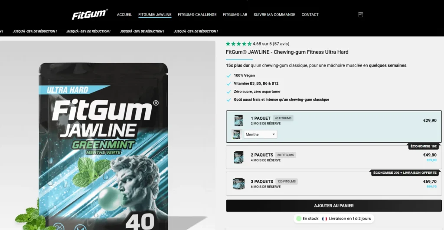Open the shopping cart icon
Image resolution: width=444 pixels, height=230 pixels.
pyautogui.click(x=360, y=15)
